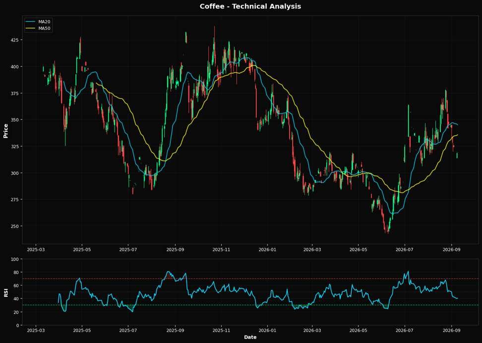The width and height of the screenshot is (482, 343).
Task: Click the RSI axis value 100
Action: click(x=16, y=259)
